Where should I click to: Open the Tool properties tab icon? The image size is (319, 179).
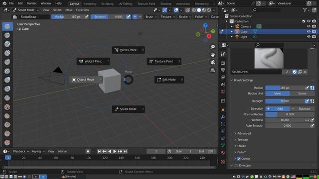click(223, 54)
